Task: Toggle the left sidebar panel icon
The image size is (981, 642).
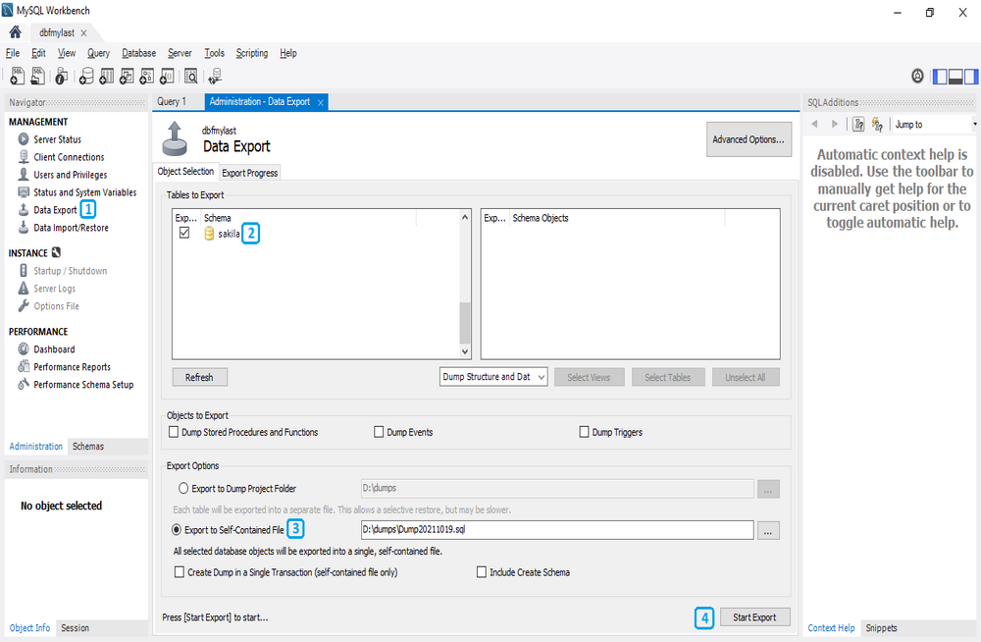Action: click(x=940, y=77)
